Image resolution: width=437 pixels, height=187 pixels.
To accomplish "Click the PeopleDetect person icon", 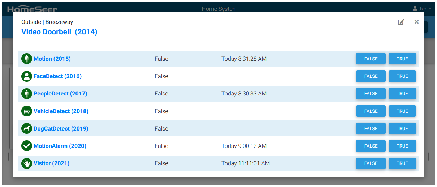I will [27, 94].
